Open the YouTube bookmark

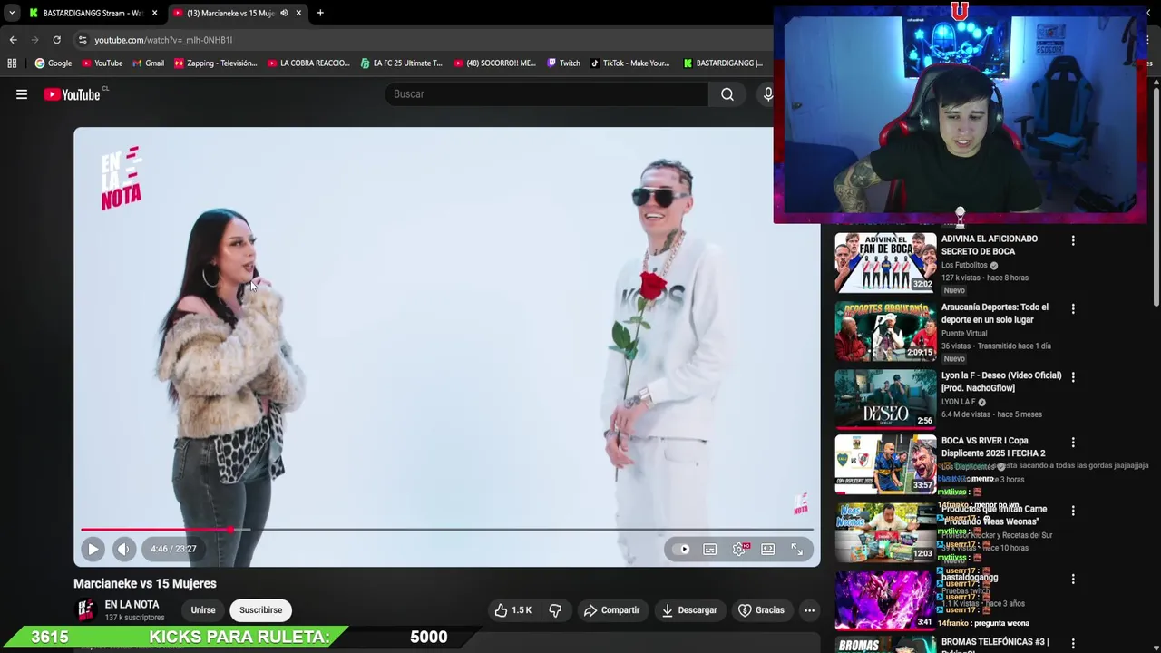(x=102, y=63)
